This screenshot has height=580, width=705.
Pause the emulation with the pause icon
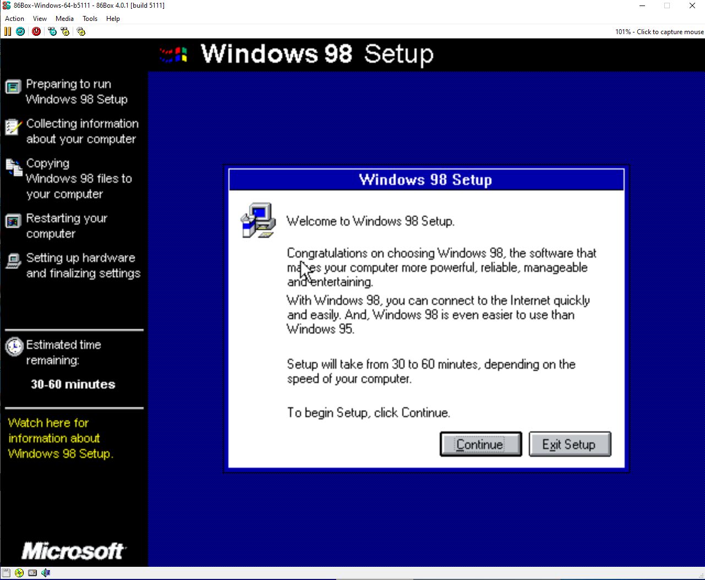(7, 31)
